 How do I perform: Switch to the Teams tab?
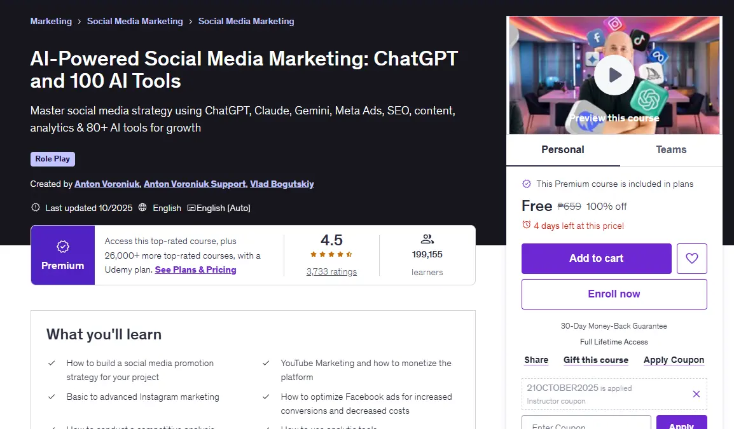671,150
